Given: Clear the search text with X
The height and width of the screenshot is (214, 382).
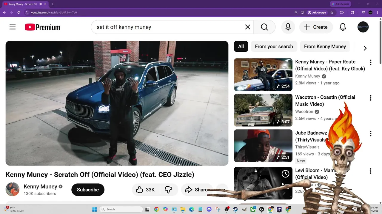Looking at the screenshot, I should tap(248, 27).
